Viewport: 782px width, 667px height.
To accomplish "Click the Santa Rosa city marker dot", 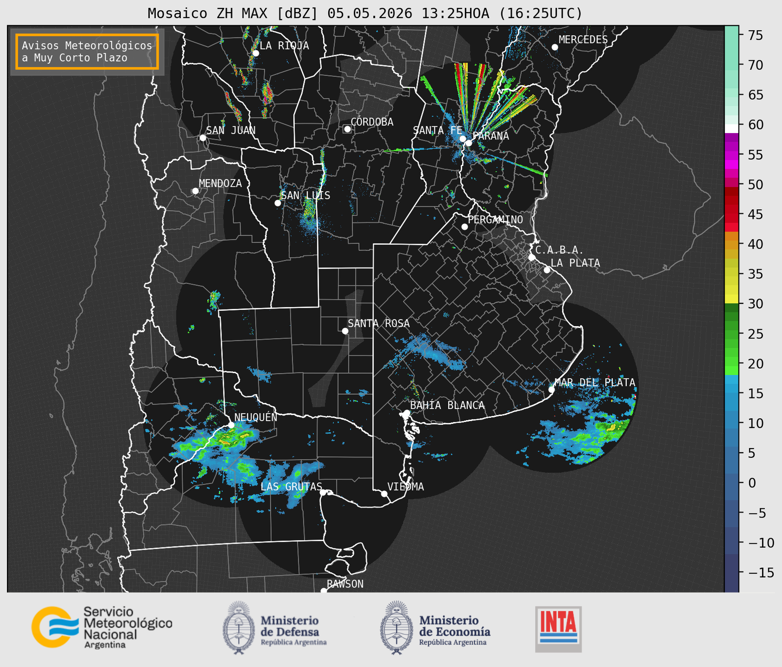I will 345,331.
